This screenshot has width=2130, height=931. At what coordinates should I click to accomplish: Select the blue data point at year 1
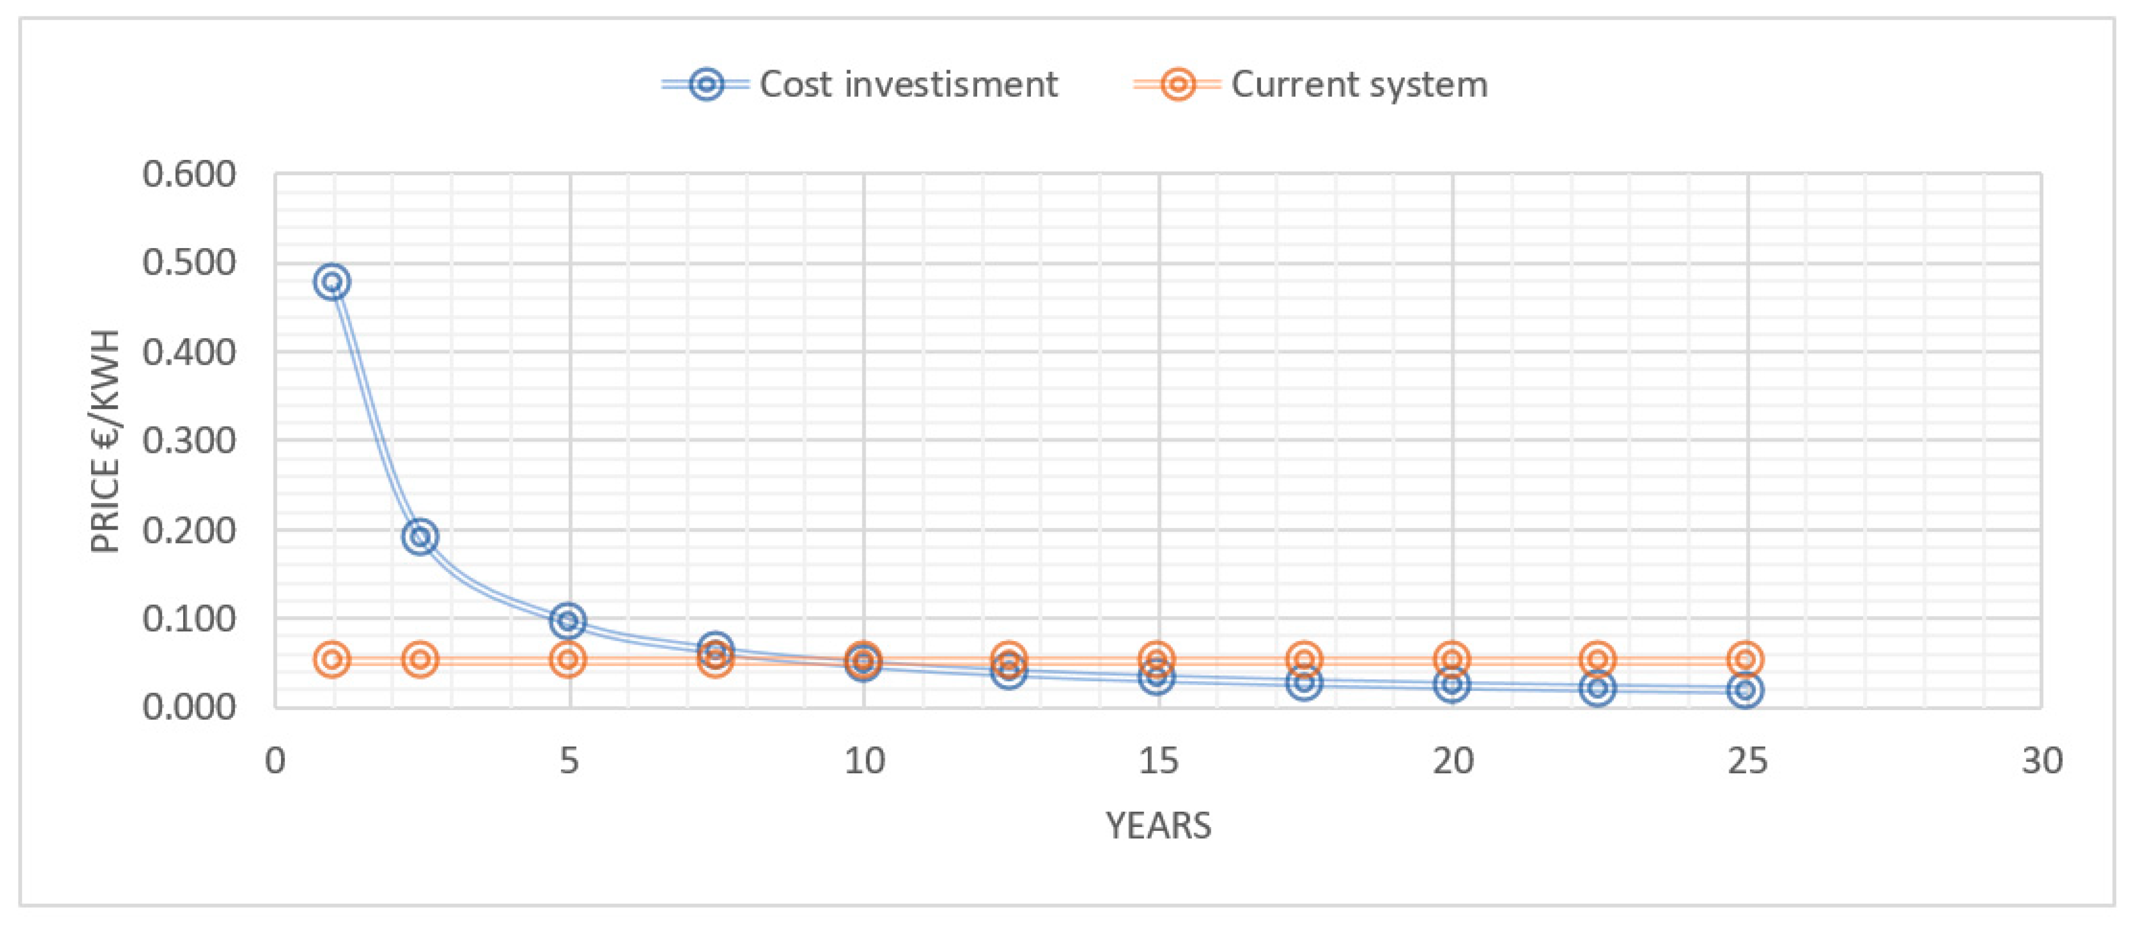coord(332,282)
